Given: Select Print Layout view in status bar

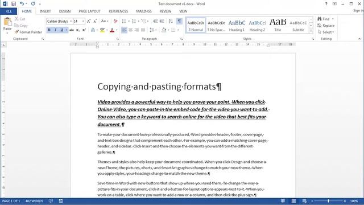Looking at the screenshot, I should [293, 201].
